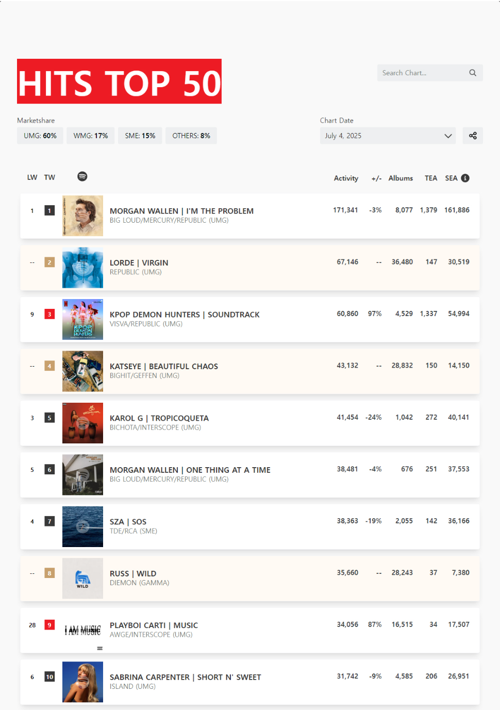
Task: Select the UMG: 60% marketshare chip
Action: [x=40, y=136]
